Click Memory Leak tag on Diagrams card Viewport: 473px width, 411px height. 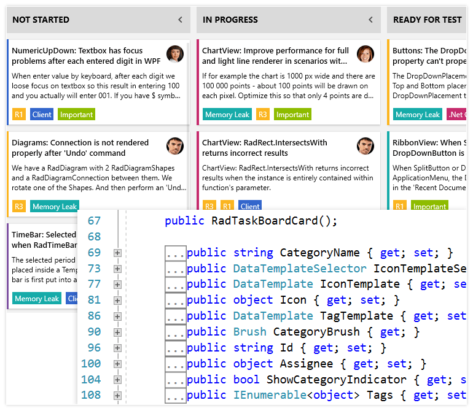[55, 206]
